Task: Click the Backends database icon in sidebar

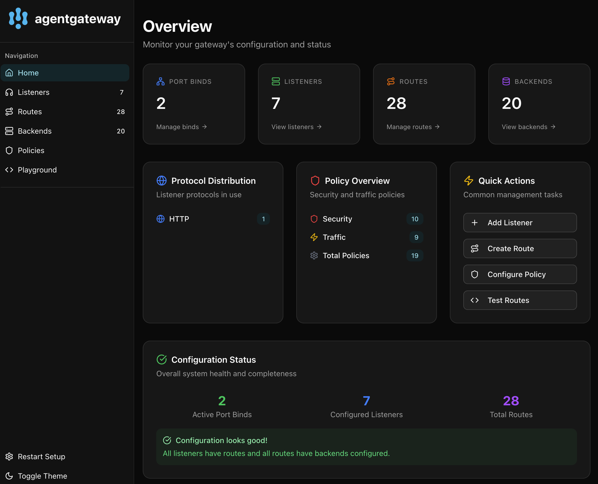Action: pyautogui.click(x=9, y=131)
